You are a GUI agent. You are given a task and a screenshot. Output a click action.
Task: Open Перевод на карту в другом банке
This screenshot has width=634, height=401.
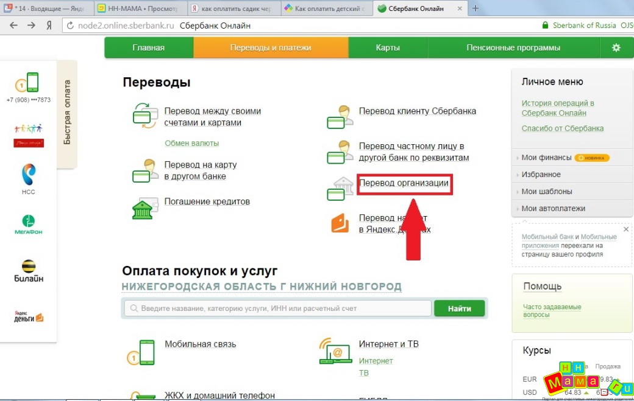pyautogui.click(x=200, y=170)
